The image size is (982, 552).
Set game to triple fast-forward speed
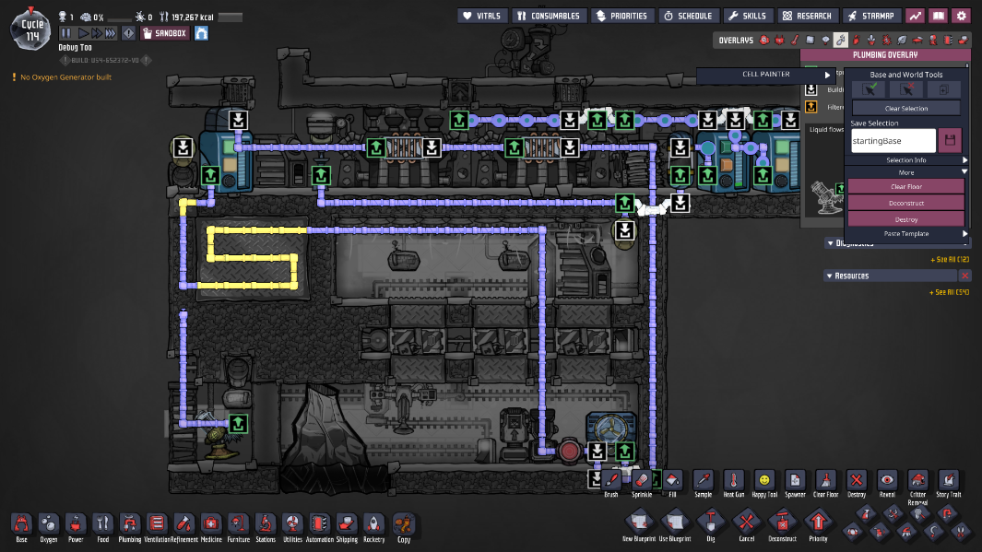[x=111, y=33]
